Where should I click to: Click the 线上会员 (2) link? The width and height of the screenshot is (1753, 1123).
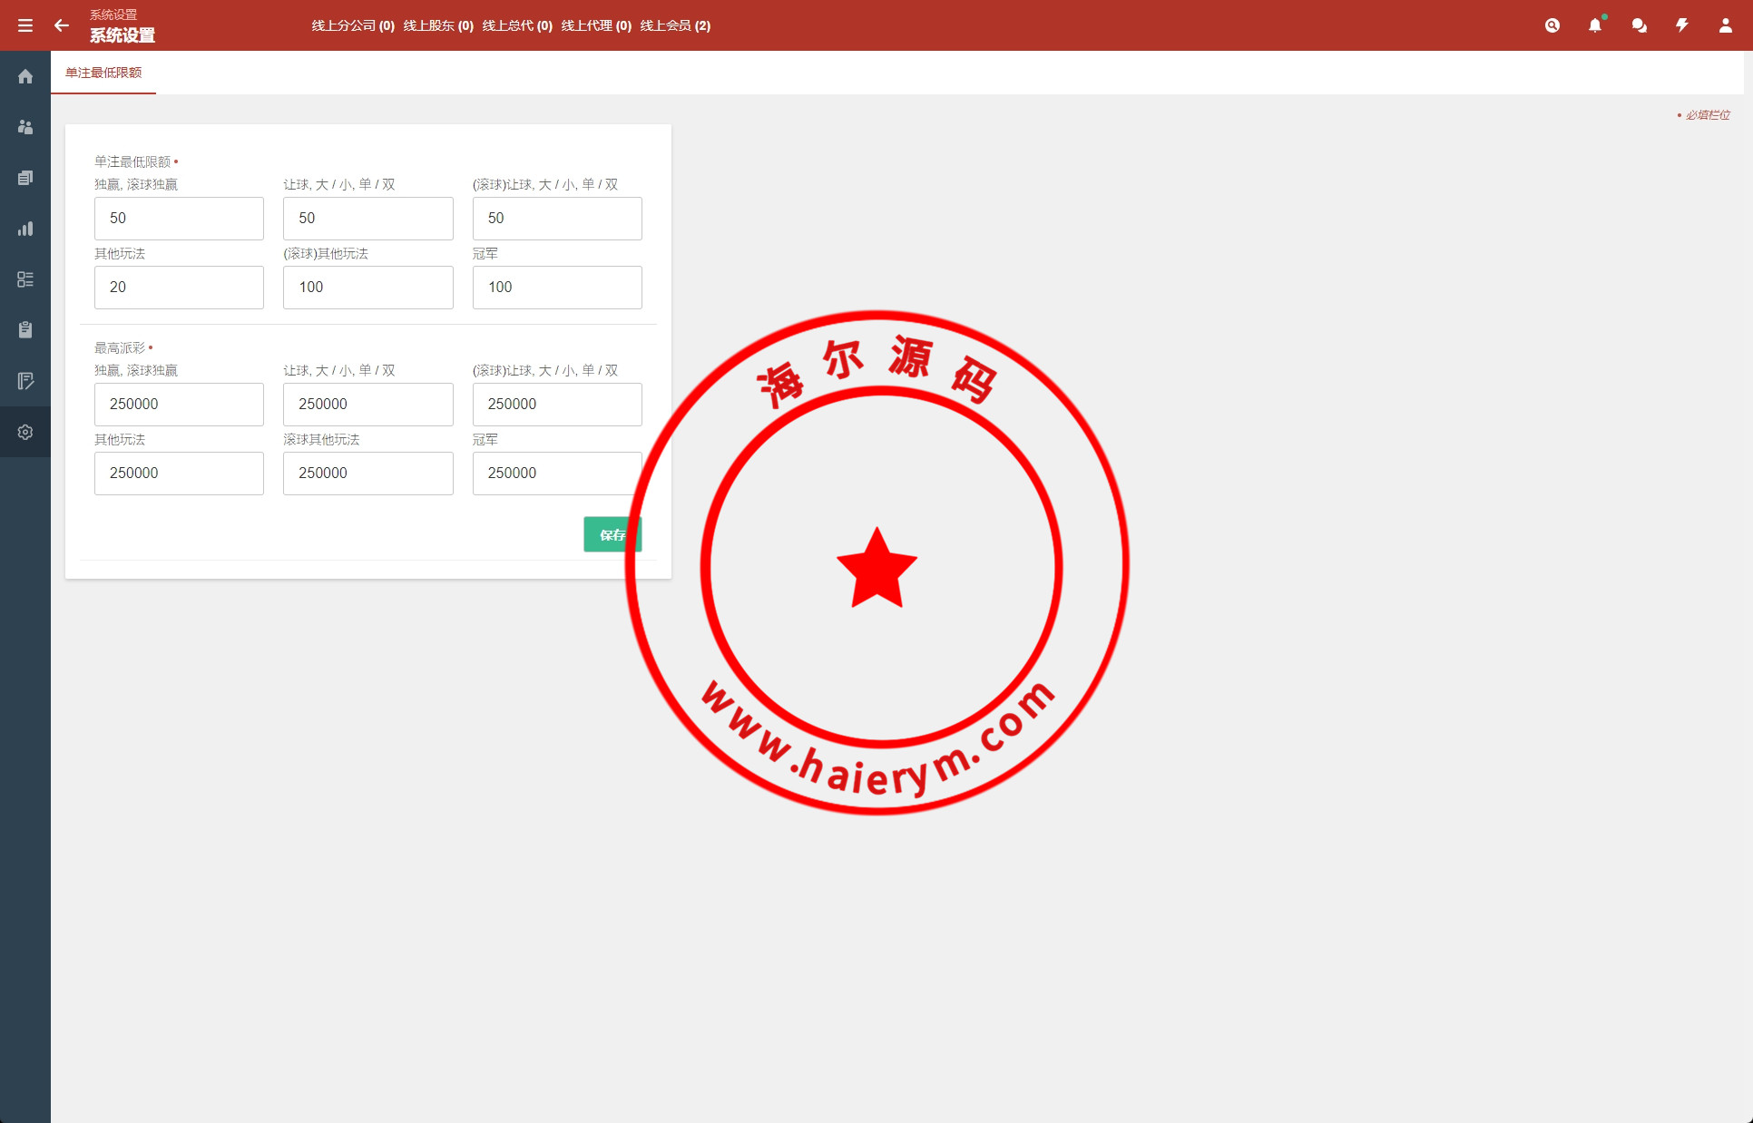[x=675, y=25]
